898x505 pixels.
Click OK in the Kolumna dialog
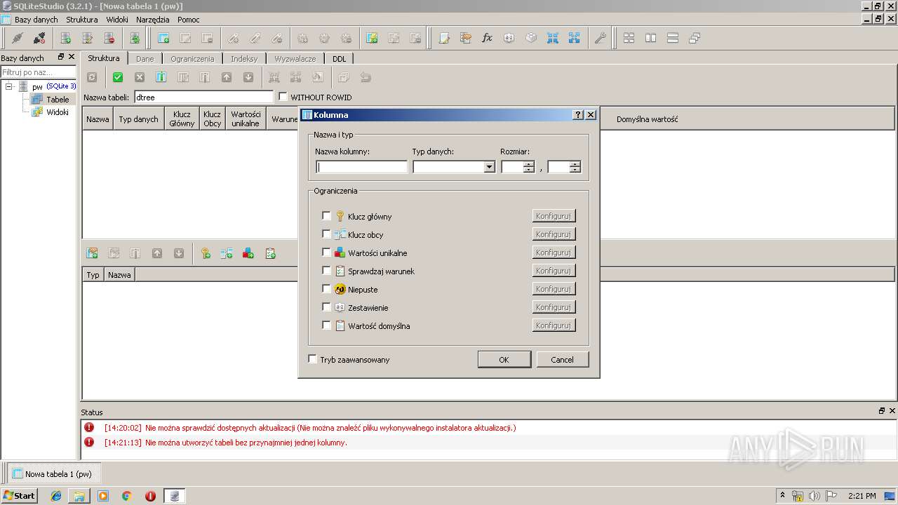[x=504, y=359]
